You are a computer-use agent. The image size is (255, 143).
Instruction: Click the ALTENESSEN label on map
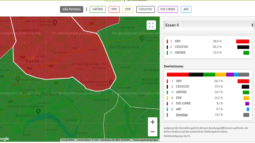27,30
